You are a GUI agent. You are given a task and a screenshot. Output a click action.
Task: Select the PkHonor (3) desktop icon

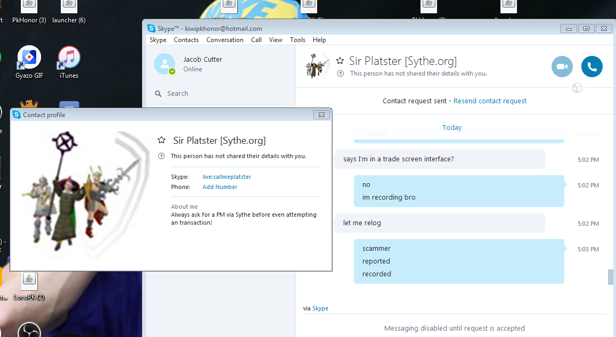[29, 13]
